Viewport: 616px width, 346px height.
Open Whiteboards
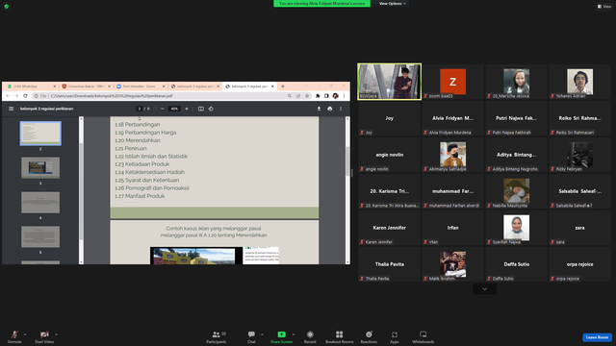(423, 336)
